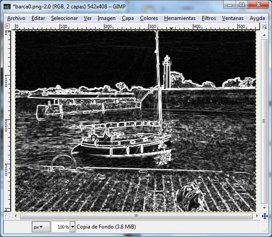Click the zoom percentage input field
This screenshot has height=237, width=272.
point(61,227)
